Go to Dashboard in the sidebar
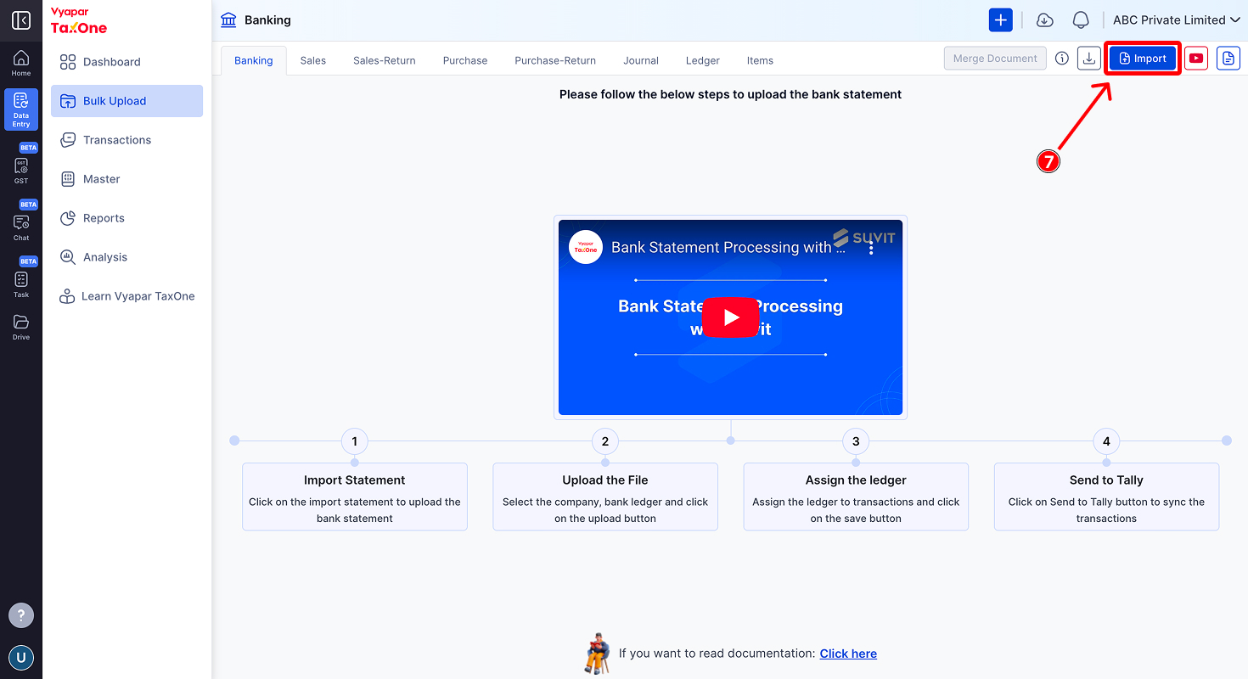The image size is (1248, 679). pos(126,62)
